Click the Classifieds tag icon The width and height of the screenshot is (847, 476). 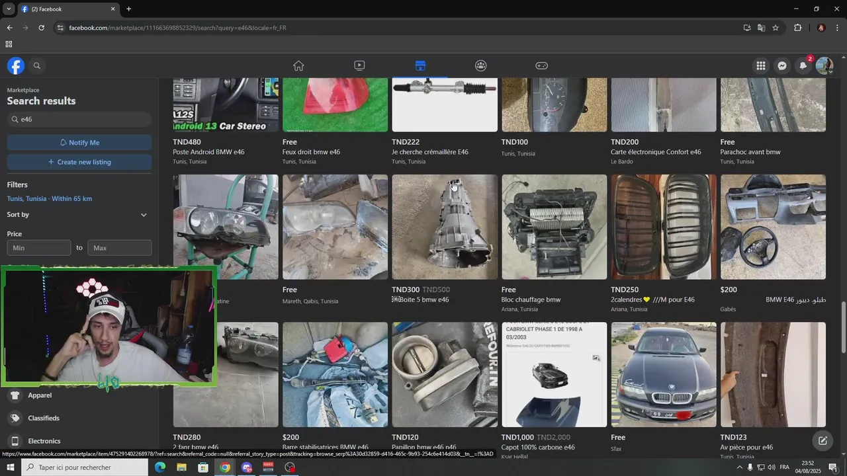[x=15, y=418]
